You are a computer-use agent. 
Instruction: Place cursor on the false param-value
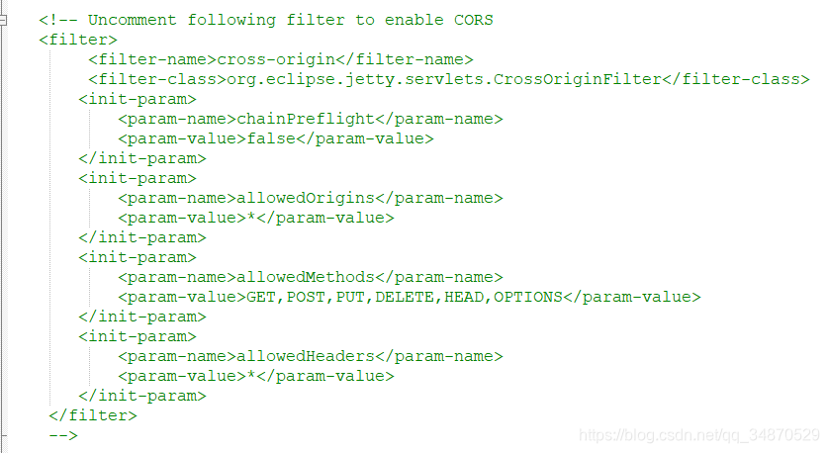point(271,138)
